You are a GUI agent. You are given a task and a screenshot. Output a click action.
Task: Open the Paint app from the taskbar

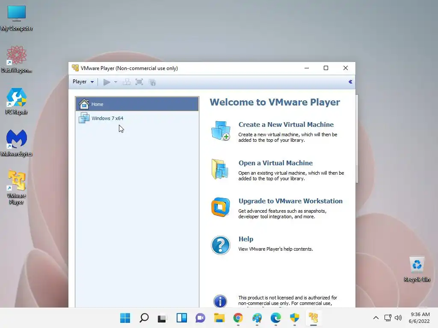(257, 318)
